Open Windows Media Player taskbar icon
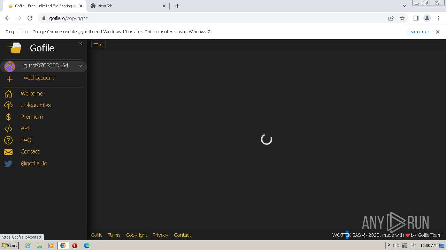Screen dimensions: 446x250 pyautogui.click(x=51, y=245)
